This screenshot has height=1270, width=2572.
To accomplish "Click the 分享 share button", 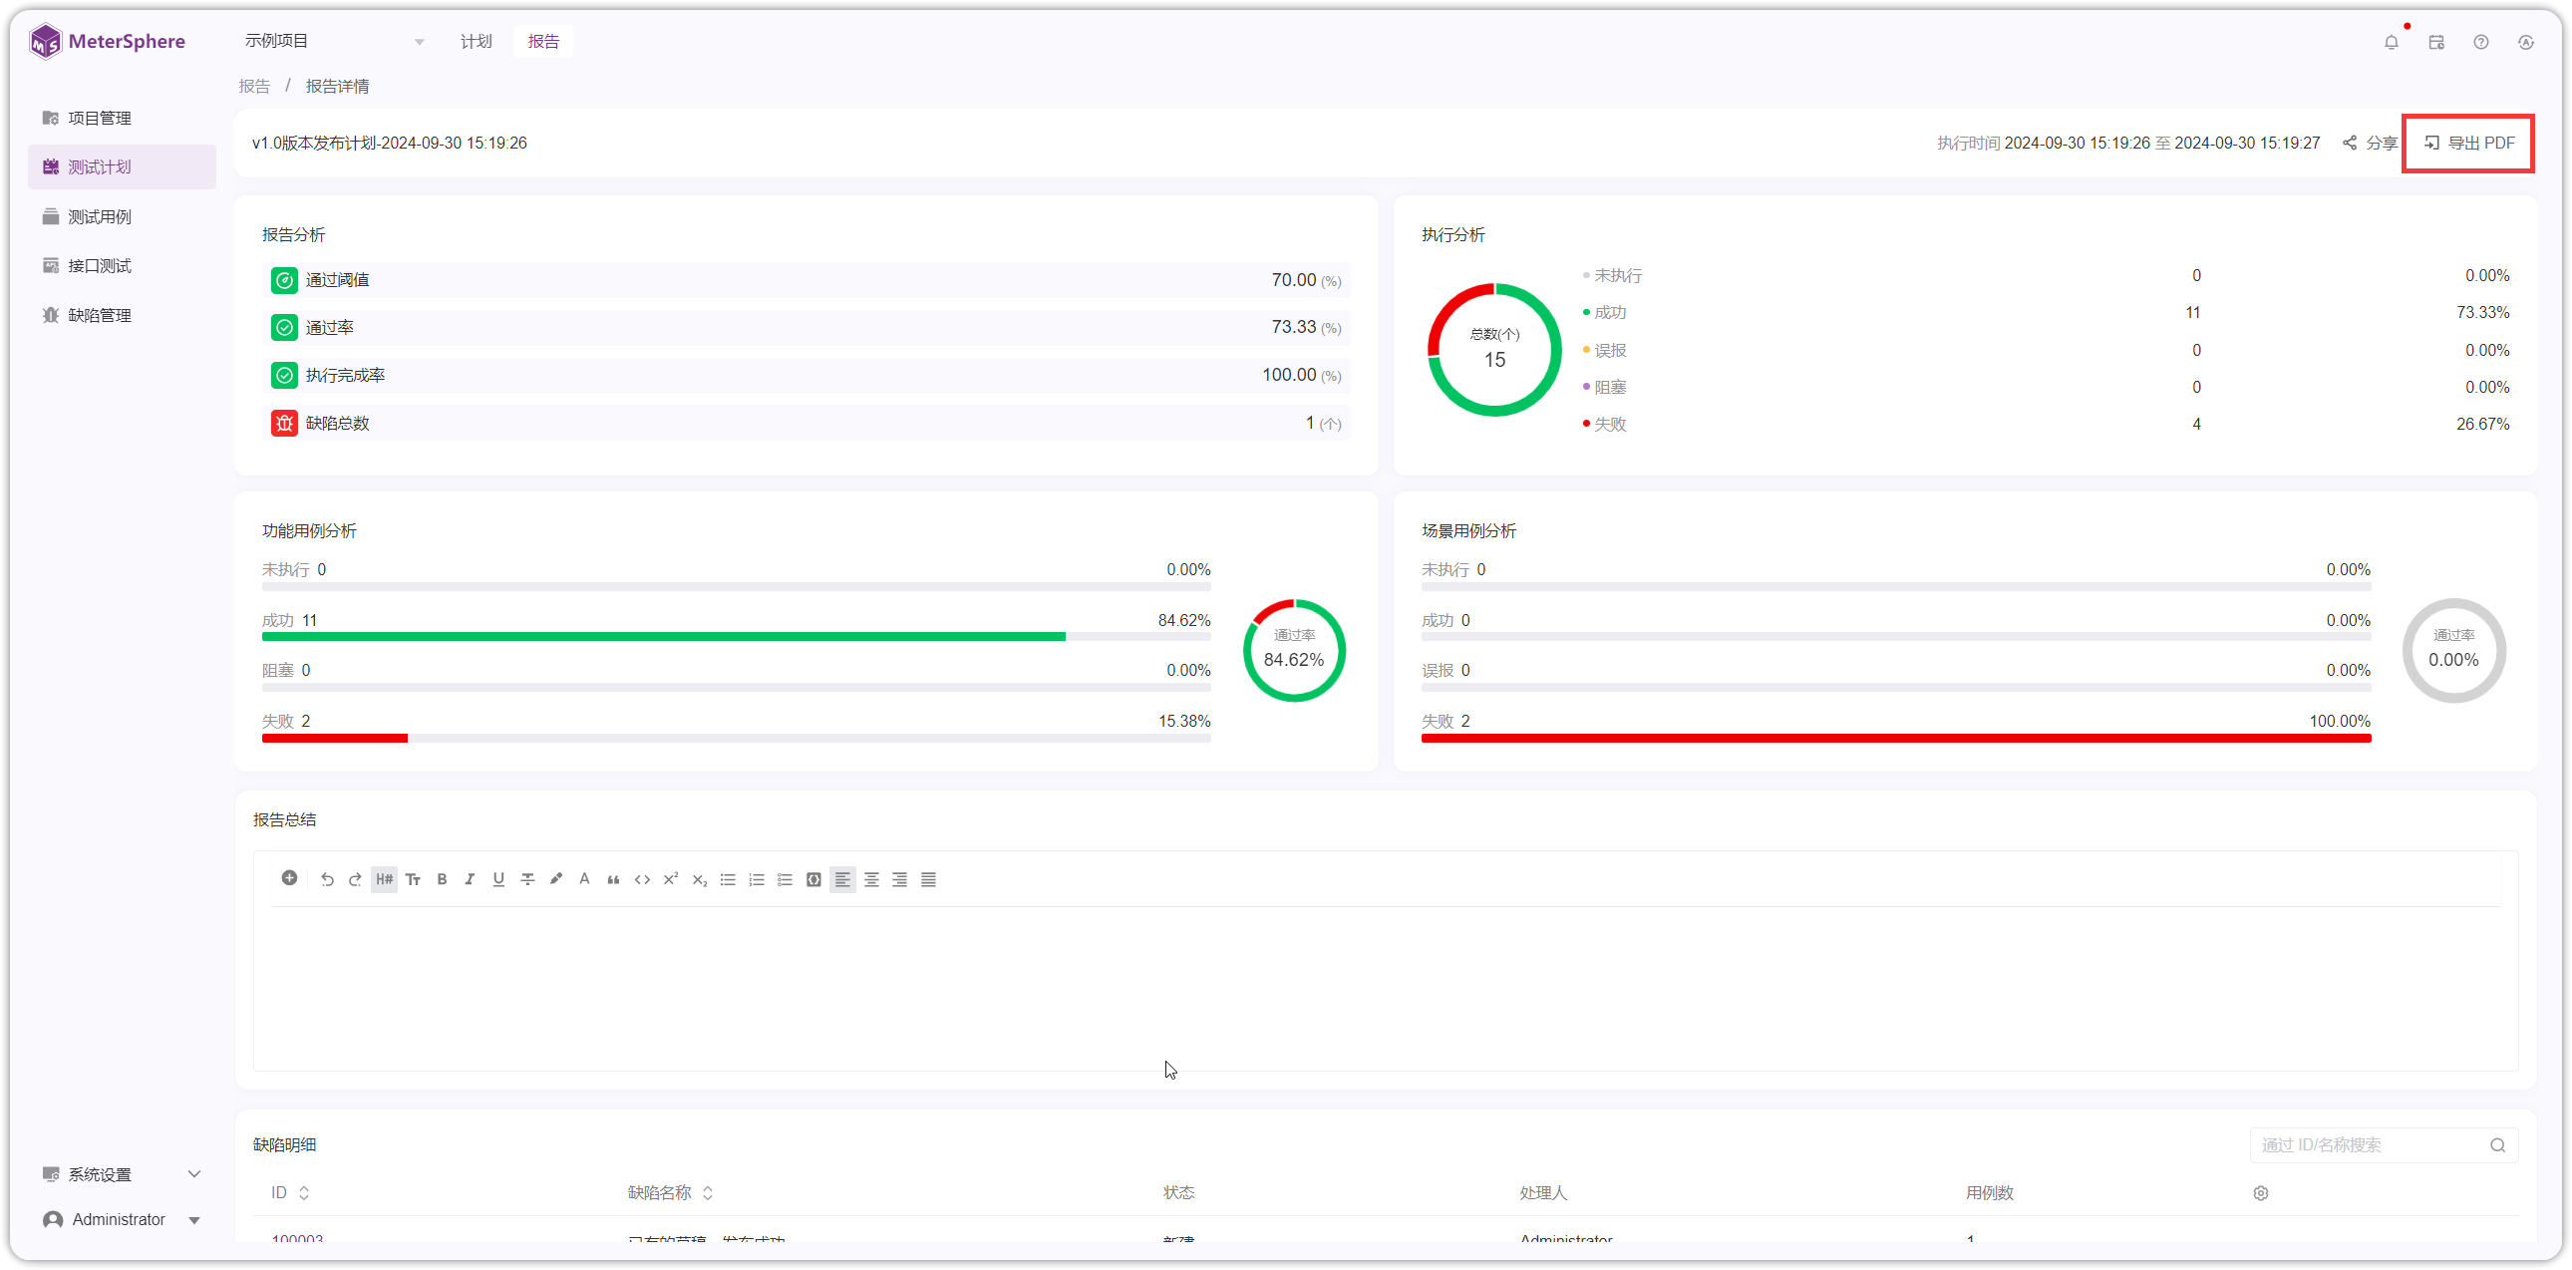I will point(2369,143).
